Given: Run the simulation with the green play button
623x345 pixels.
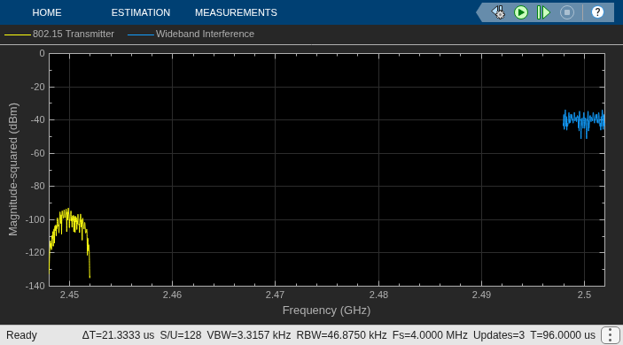Looking at the screenshot, I should pyautogui.click(x=521, y=12).
